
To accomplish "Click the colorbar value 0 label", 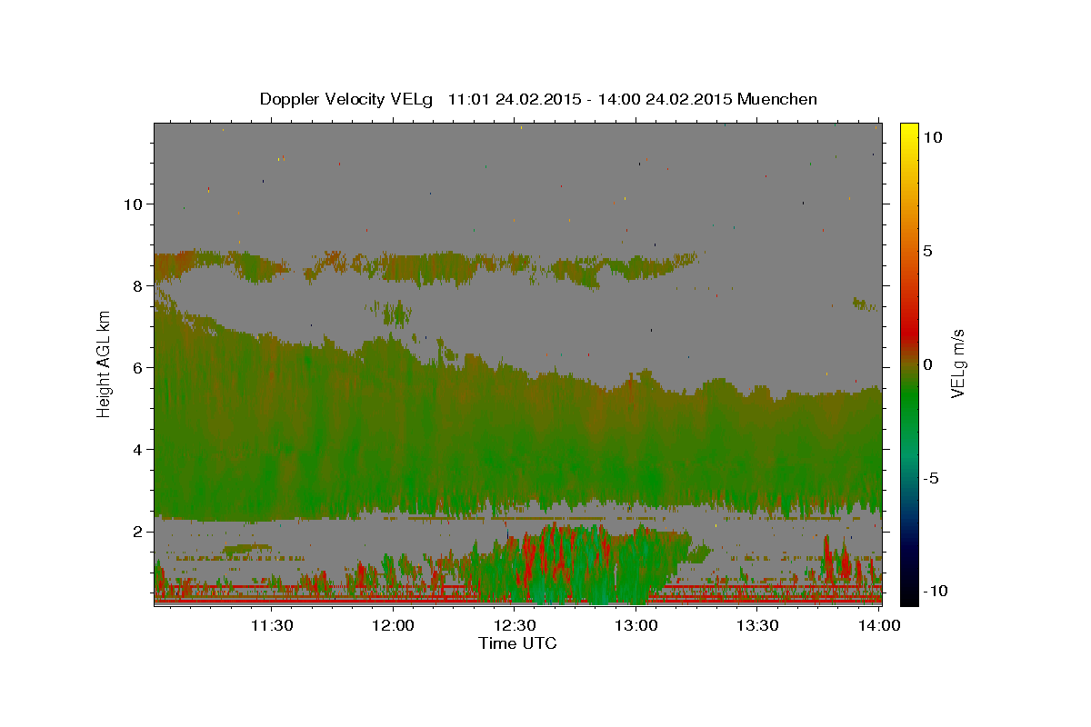I will click(927, 363).
